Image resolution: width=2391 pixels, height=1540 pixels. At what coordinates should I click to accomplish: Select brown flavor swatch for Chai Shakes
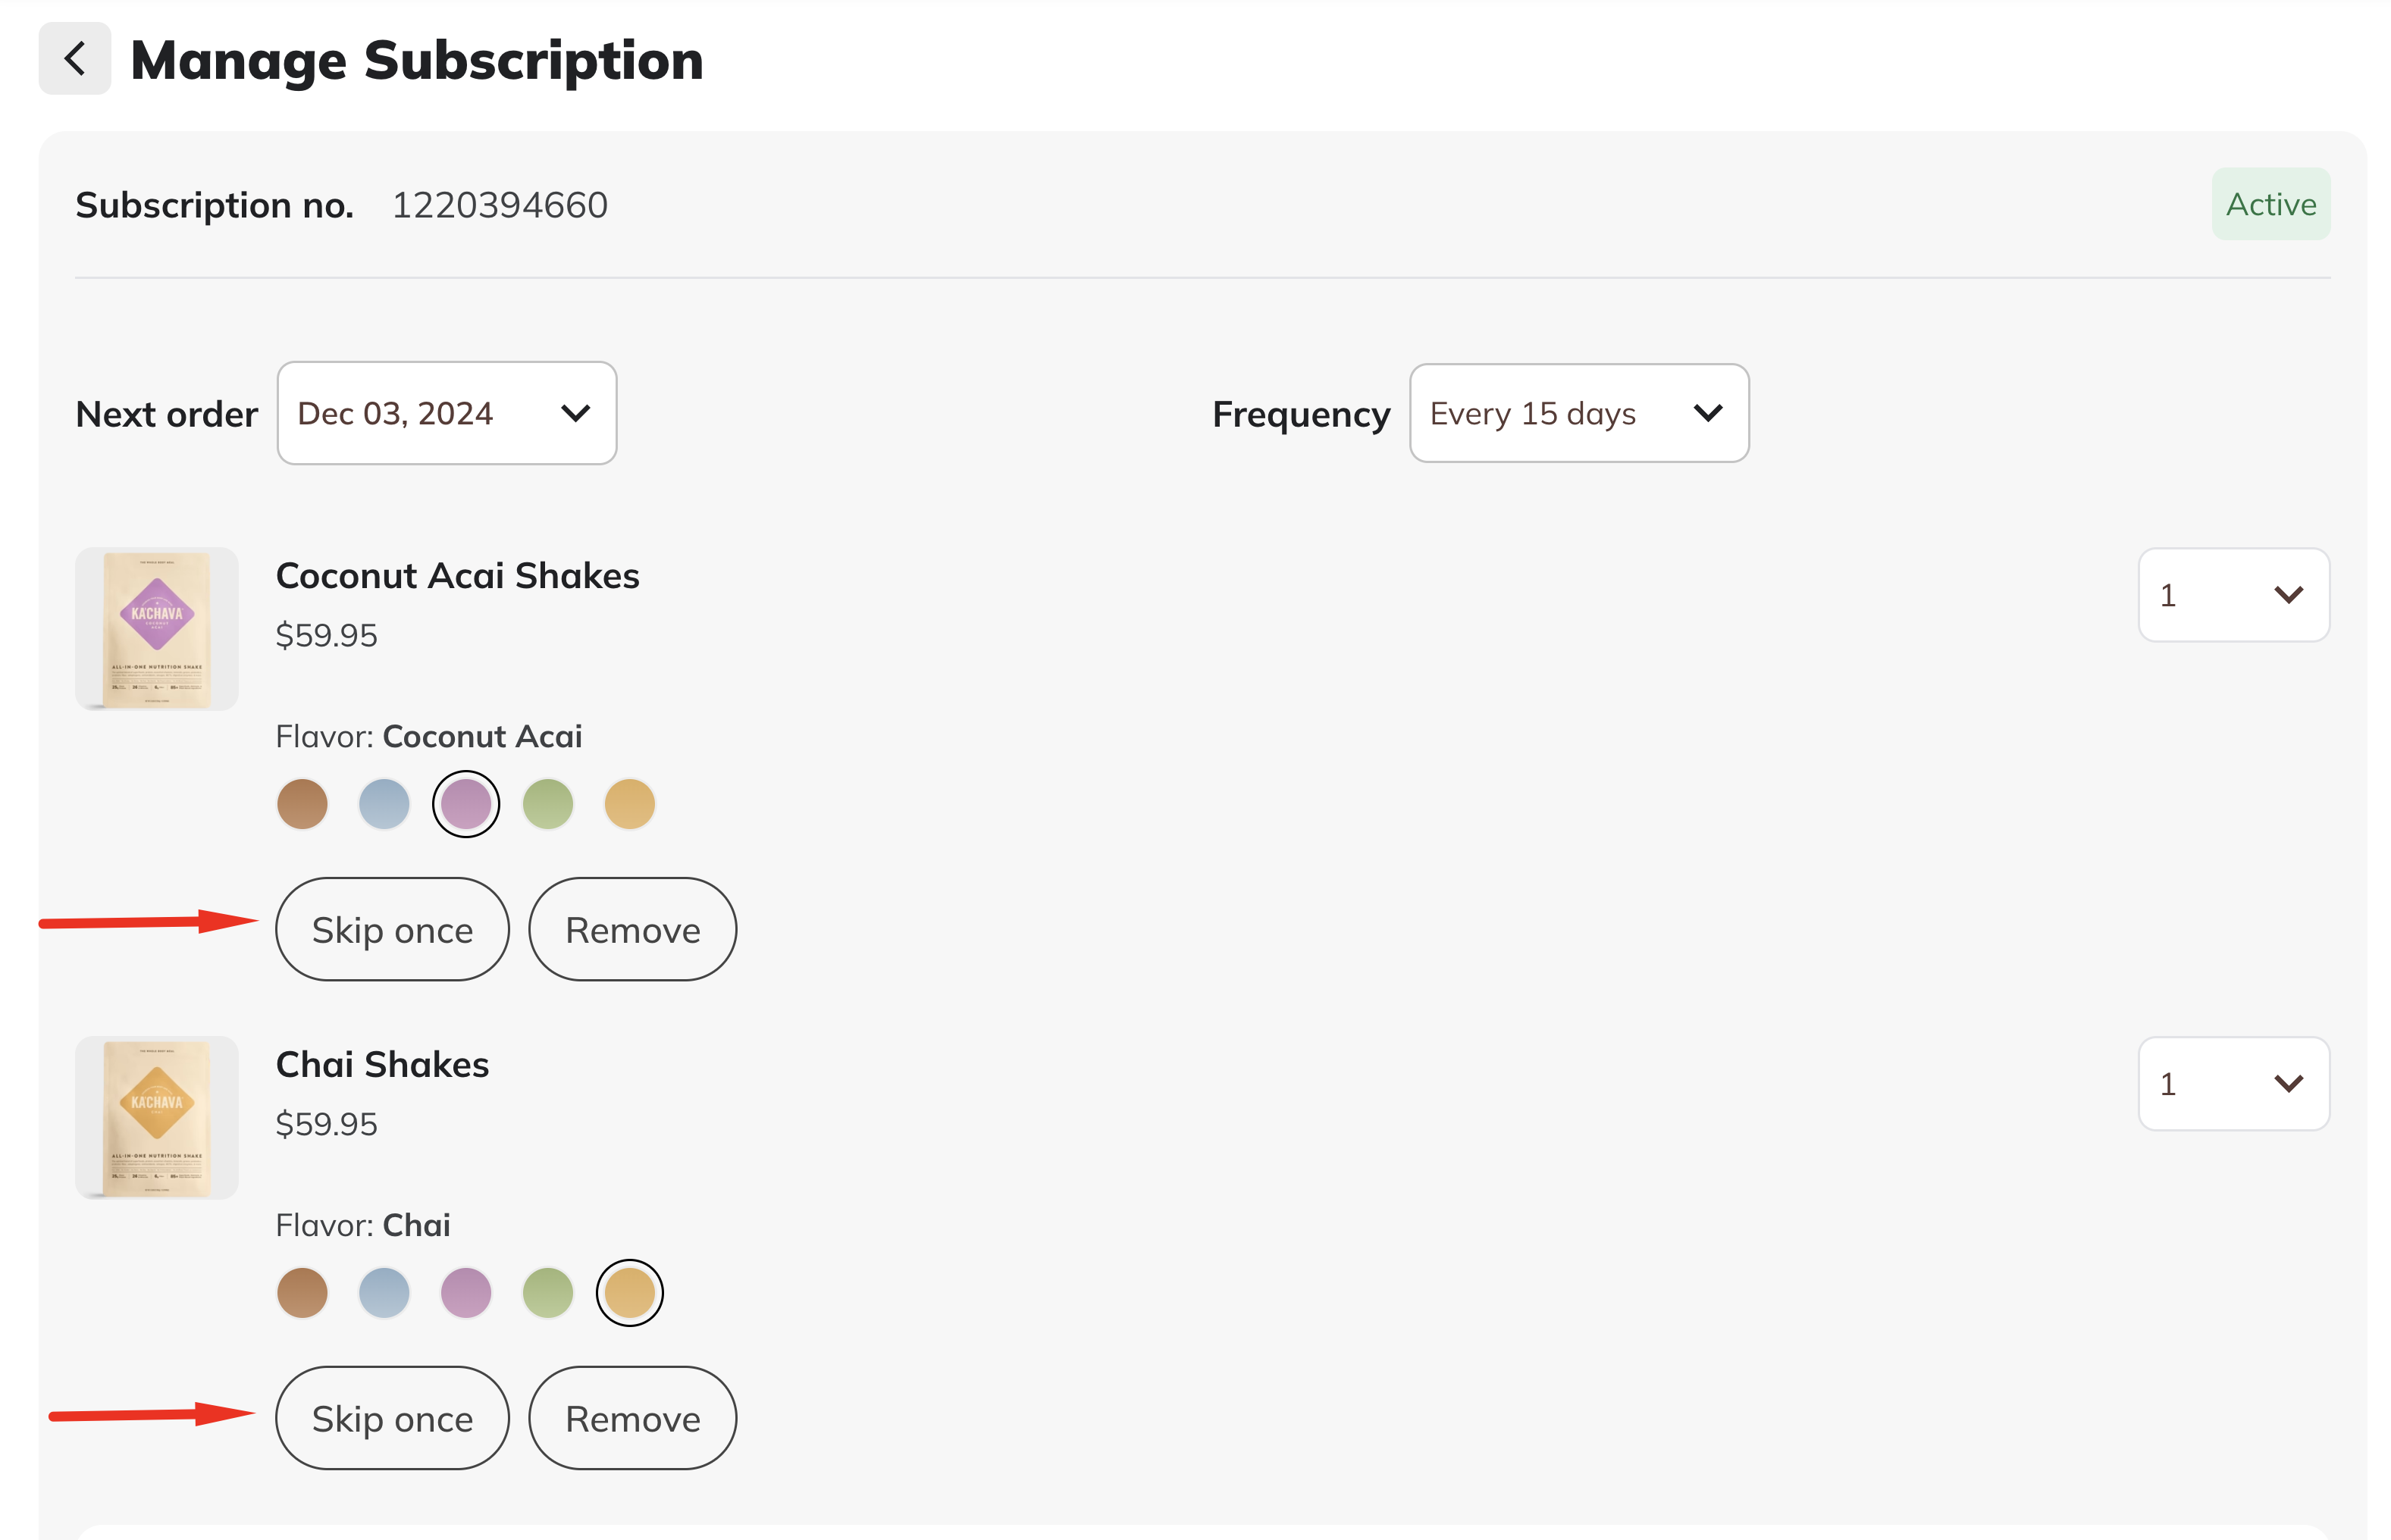[x=302, y=1293]
